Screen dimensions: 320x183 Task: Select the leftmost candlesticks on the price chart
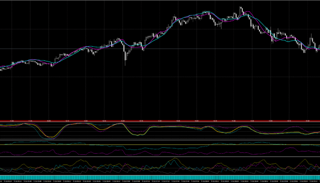tap(3, 68)
